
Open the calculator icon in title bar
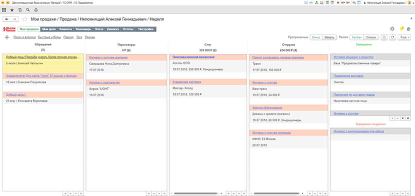click(327, 2)
